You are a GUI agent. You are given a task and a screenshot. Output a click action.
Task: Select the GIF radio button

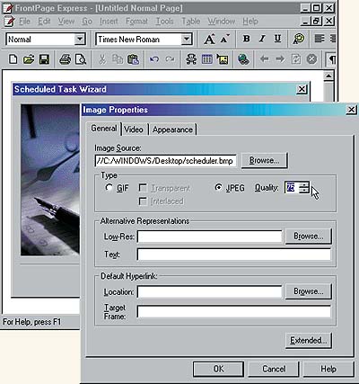pyautogui.click(x=109, y=188)
